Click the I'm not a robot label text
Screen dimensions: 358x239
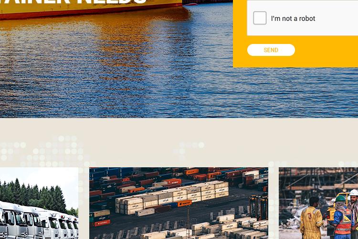click(293, 19)
